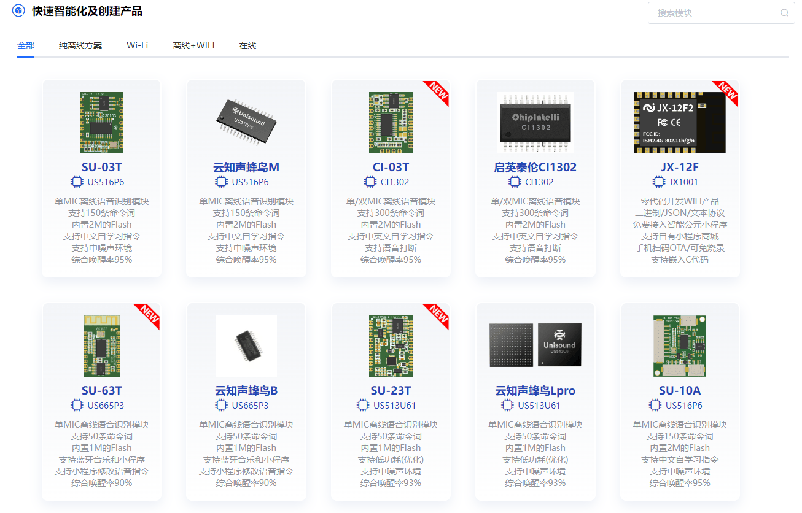Click the chip icon beside US516P6 under SU-03T

(77, 182)
